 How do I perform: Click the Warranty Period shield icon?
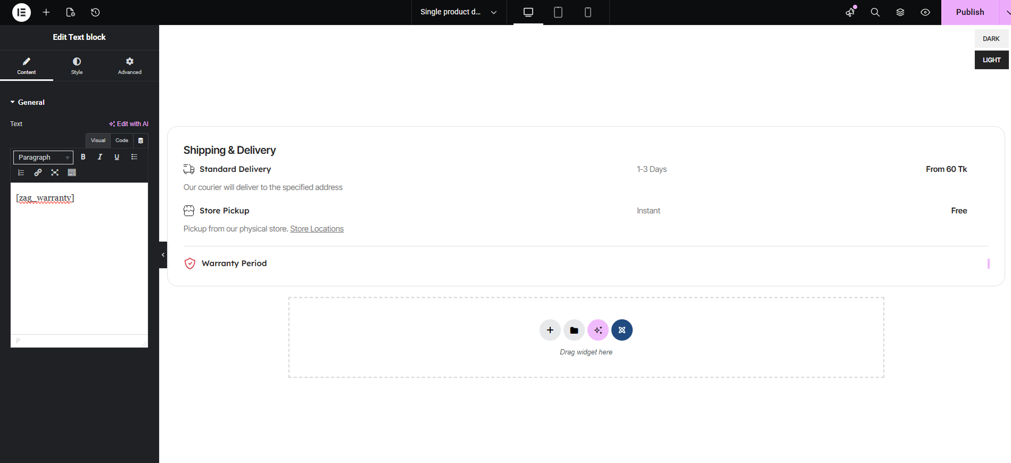(x=190, y=263)
